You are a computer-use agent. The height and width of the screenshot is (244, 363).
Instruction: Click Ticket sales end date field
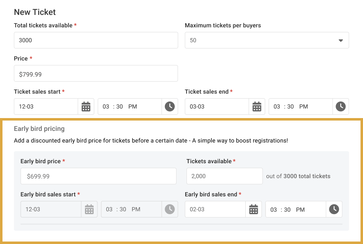coord(217,106)
